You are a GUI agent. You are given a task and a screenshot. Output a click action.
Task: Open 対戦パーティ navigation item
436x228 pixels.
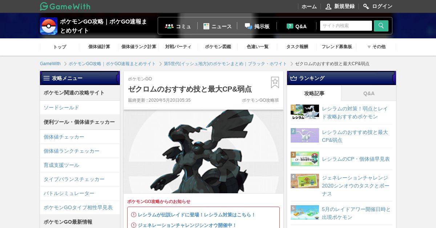[x=178, y=47]
